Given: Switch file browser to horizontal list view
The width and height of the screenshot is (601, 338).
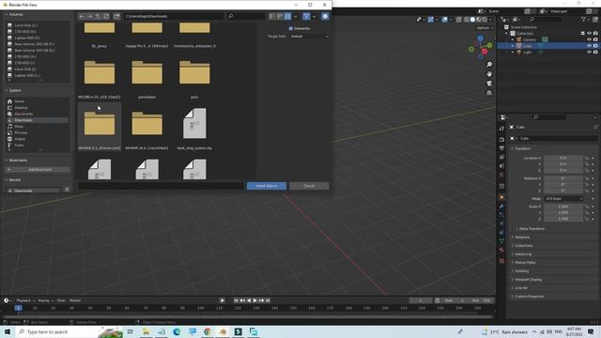Looking at the screenshot, I should (x=280, y=17).
